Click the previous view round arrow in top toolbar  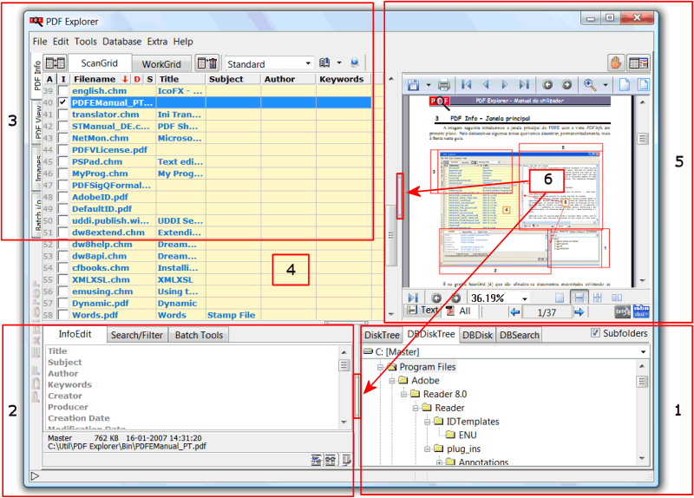pyautogui.click(x=547, y=84)
